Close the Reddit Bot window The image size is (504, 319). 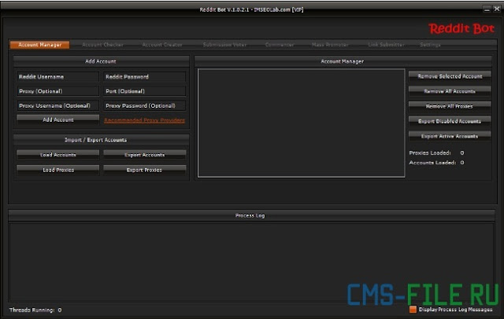point(497,9)
